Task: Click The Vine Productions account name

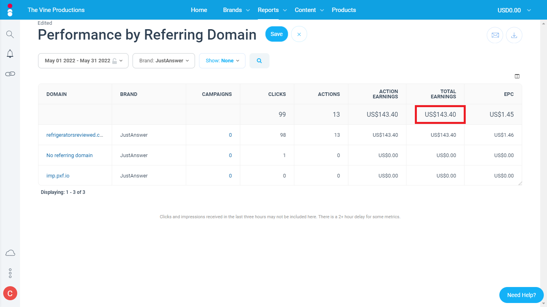Action: pyautogui.click(x=56, y=10)
